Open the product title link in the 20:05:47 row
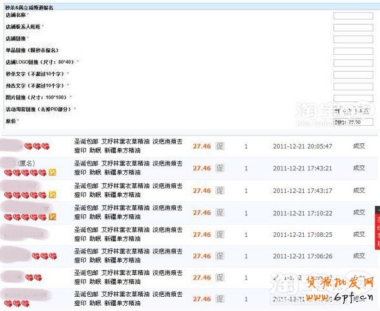The height and width of the screenshot is (311, 380). pyautogui.click(x=128, y=146)
